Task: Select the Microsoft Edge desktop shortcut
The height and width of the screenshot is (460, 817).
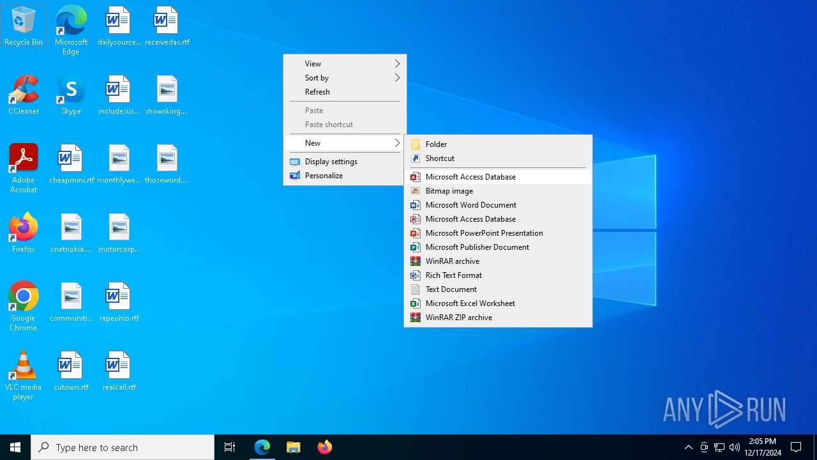Action: point(71,30)
